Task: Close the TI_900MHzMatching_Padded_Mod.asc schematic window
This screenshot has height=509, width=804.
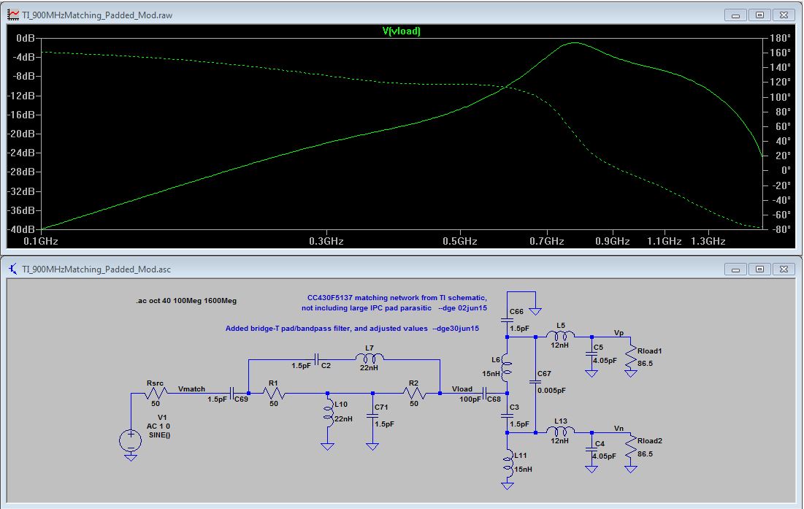Action: point(784,269)
